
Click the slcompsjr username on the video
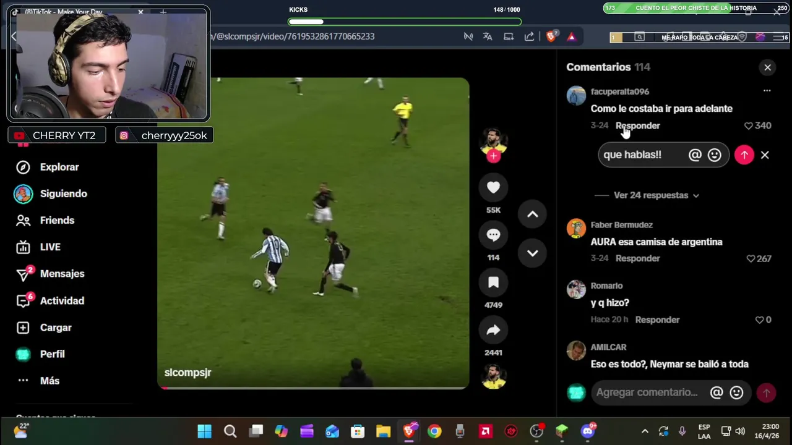coord(187,373)
